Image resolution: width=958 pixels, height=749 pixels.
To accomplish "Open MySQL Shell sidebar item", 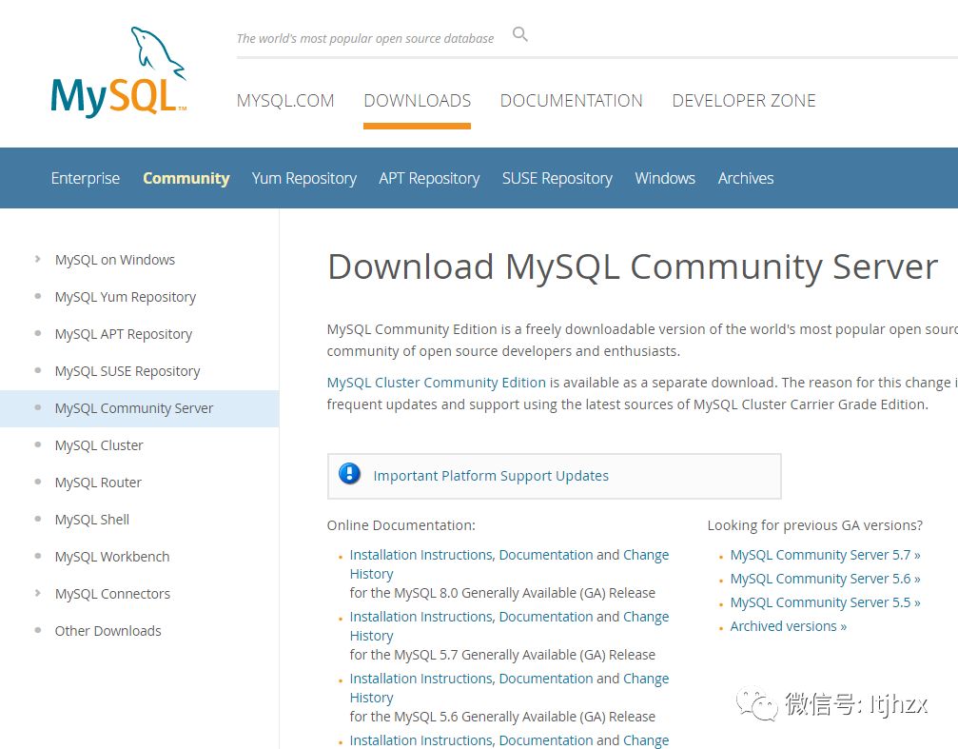I will (92, 520).
